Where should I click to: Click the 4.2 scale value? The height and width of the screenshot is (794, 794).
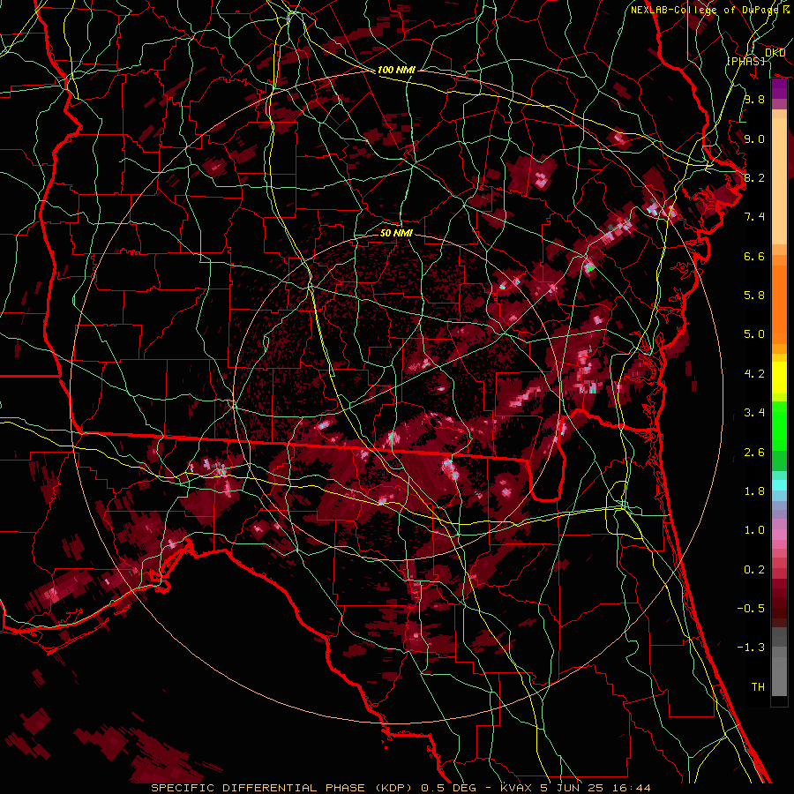click(x=754, y=374)
